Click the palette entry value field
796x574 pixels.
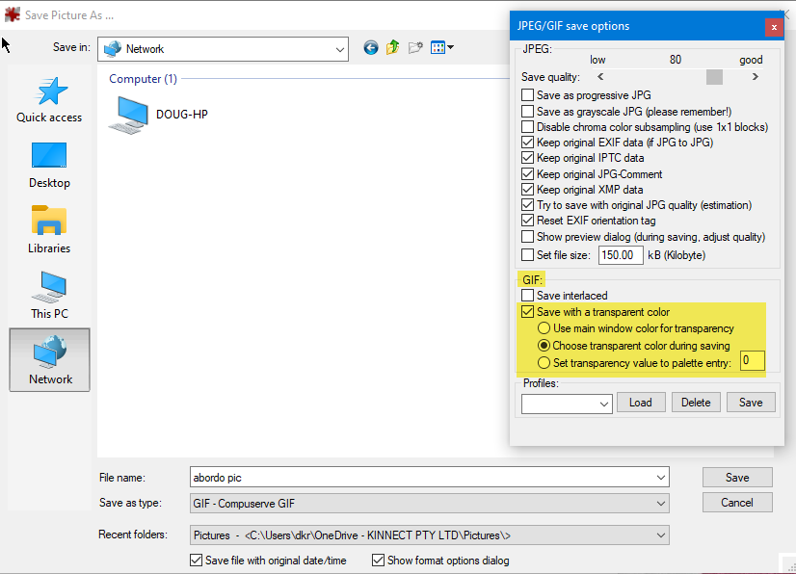(x=753, y=361)
